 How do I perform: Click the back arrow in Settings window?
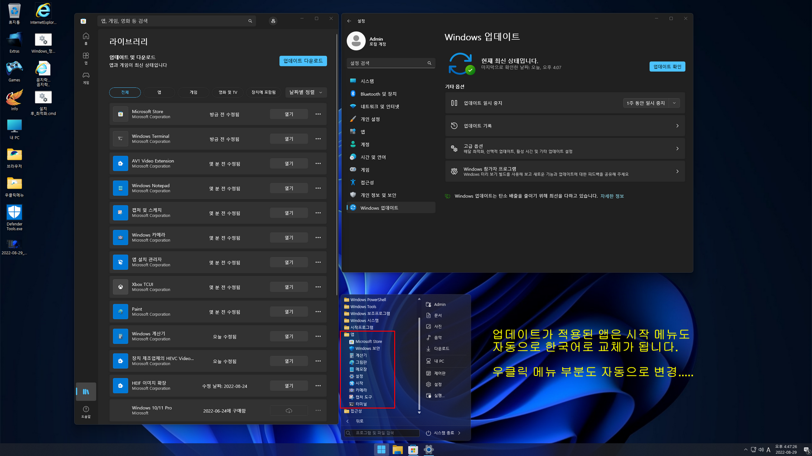coord(349,21)
